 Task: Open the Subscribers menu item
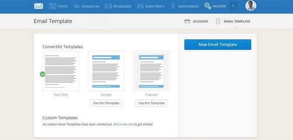tap(150, 6)
